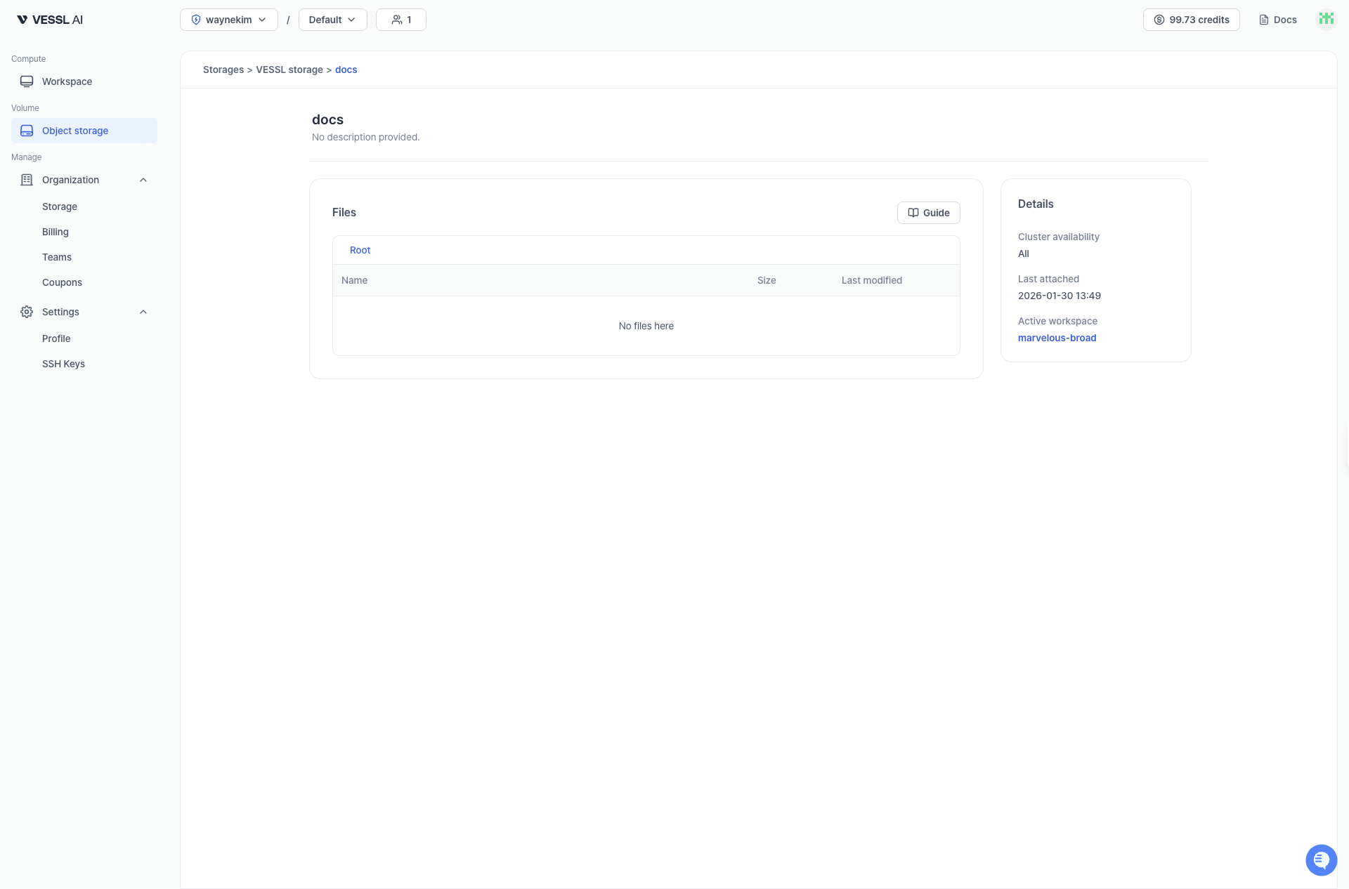This screenshot has height=889, width=1349.
Task: Collapse the Settings section chevron
Action: click(x=143, y=312)
